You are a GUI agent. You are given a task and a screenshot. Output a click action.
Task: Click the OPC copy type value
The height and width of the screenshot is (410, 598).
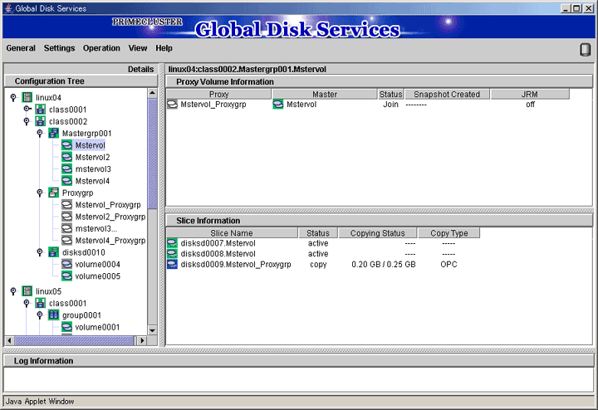pos(448,265)
